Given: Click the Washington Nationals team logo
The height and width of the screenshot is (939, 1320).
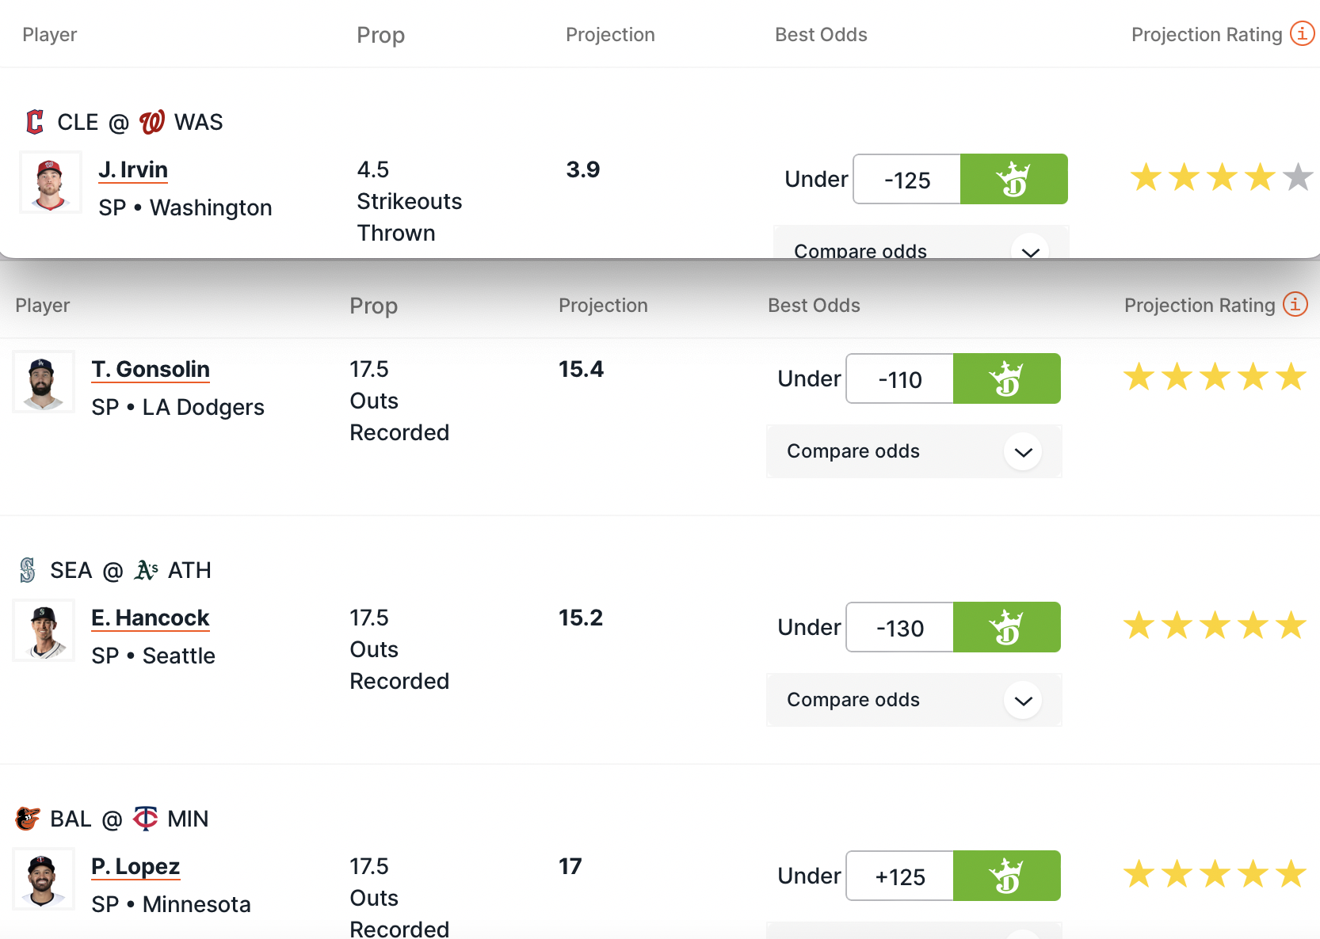Looking at the screenshot, I should point(151,122).
